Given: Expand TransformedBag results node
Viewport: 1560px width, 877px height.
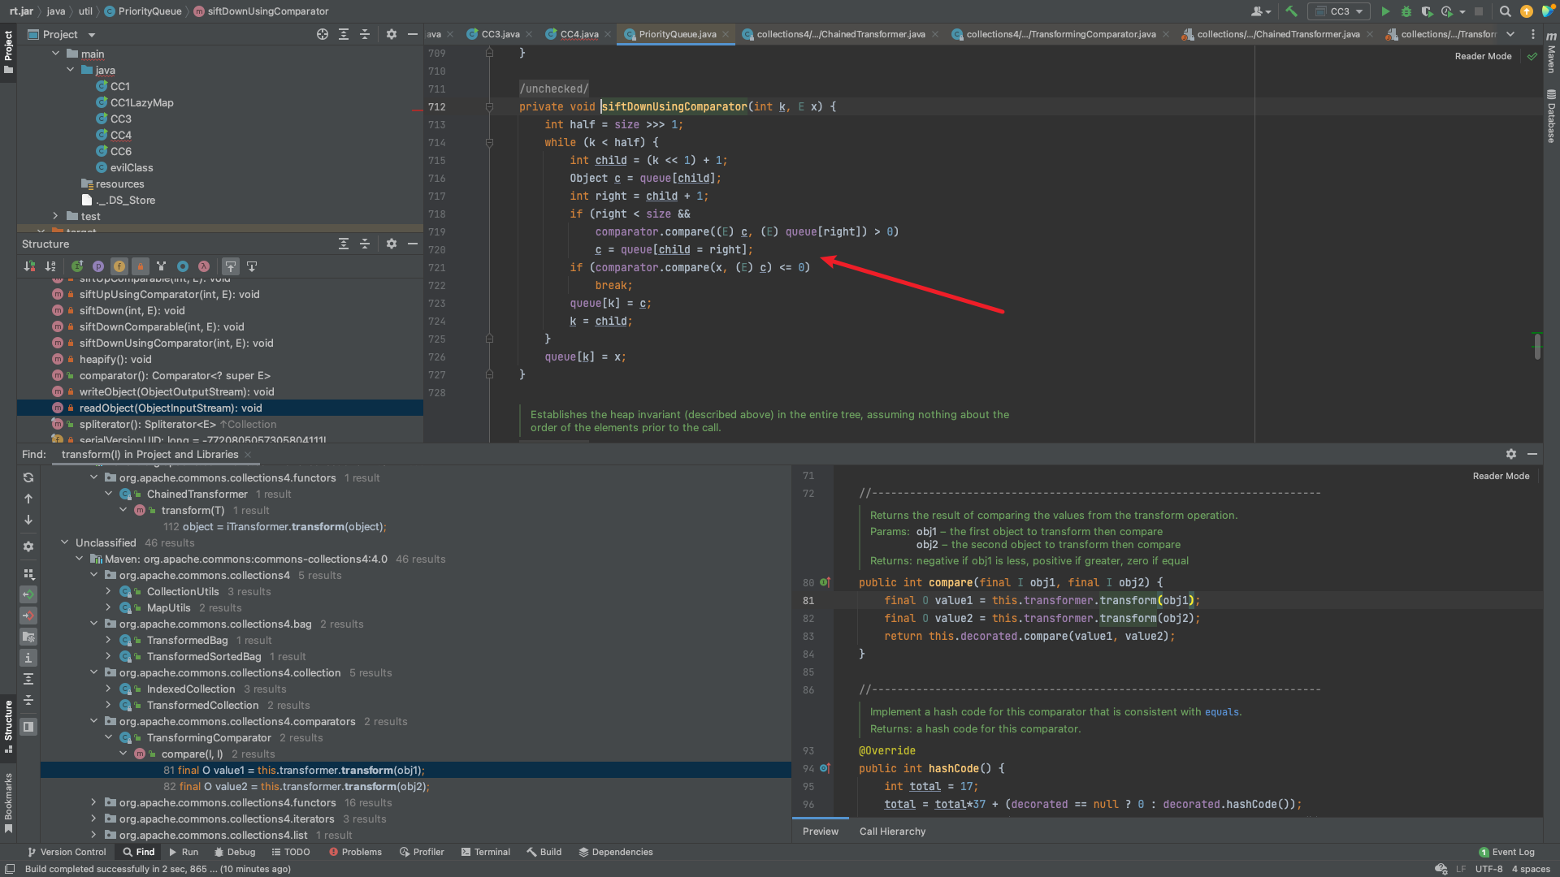Looking at the screenshot, I should coord(108,640).
